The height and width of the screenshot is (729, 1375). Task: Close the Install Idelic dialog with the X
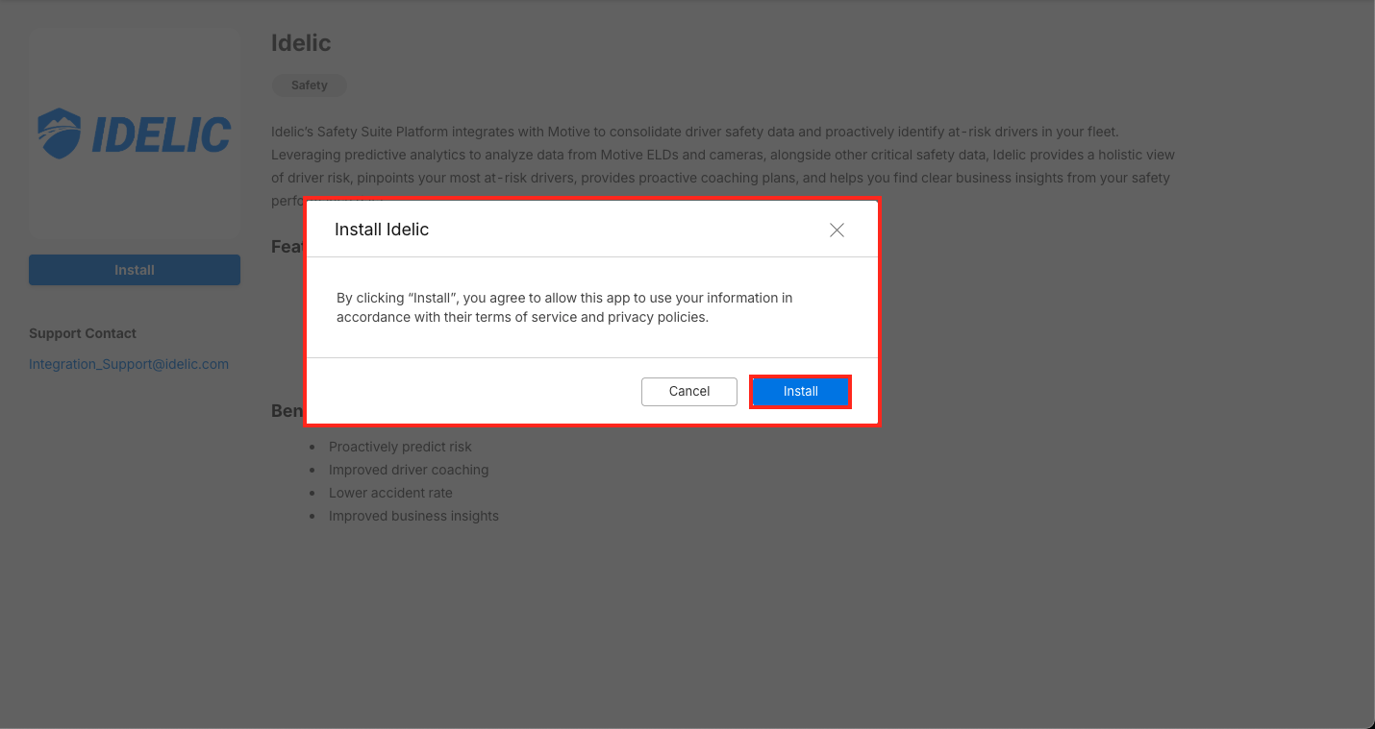(837, 230)
